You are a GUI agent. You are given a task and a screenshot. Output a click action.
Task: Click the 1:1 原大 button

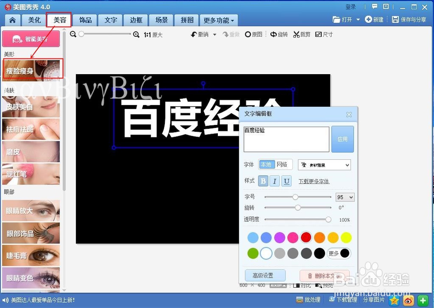click(153, 35)
